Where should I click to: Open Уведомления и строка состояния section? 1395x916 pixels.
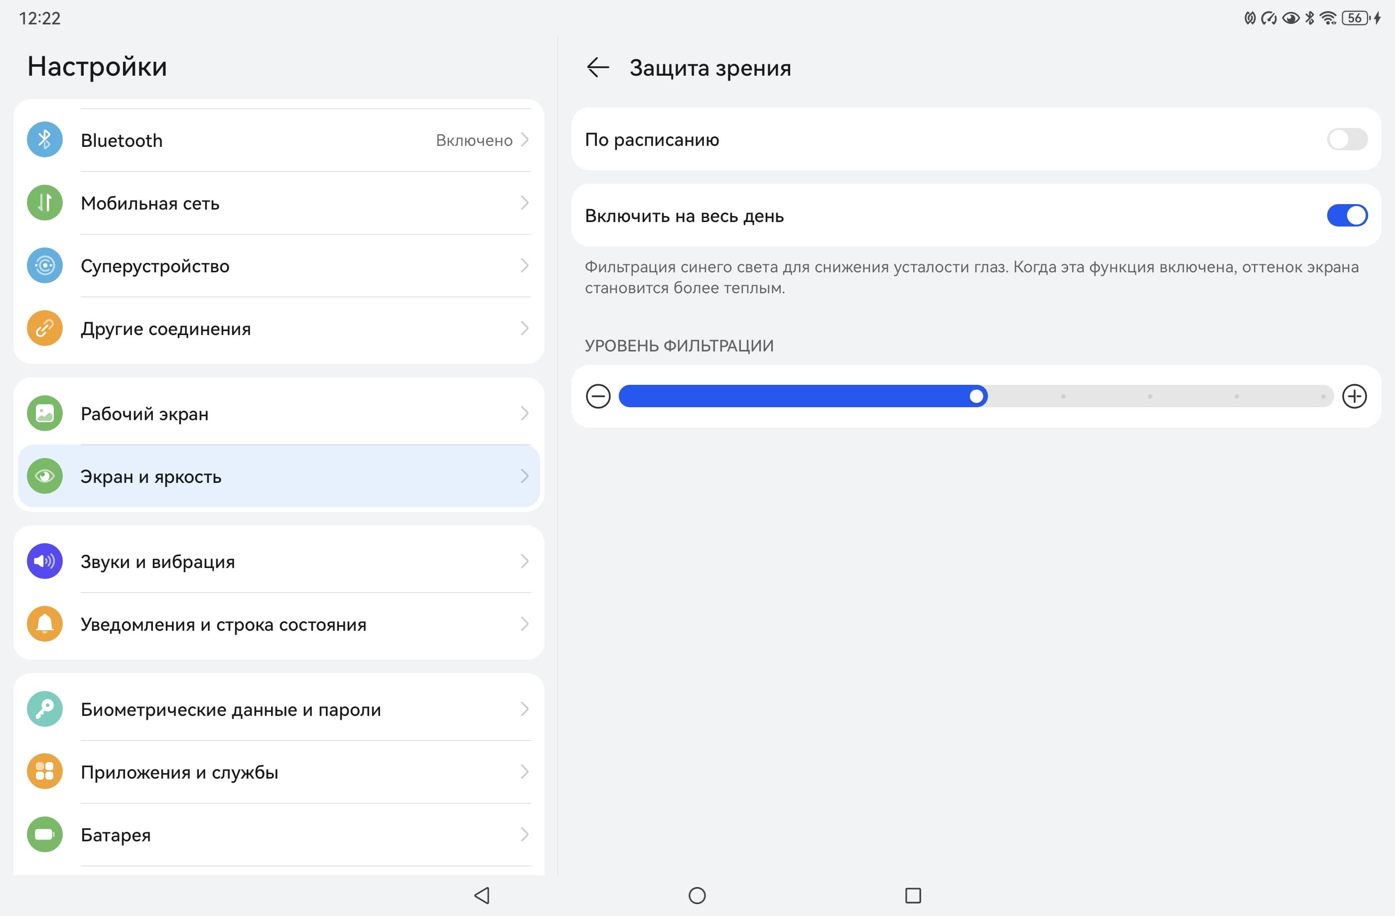click(x=279, y=624)
